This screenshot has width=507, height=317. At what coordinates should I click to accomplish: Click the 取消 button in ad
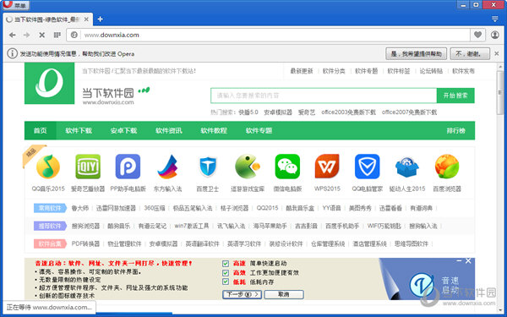tap(284, 294)
